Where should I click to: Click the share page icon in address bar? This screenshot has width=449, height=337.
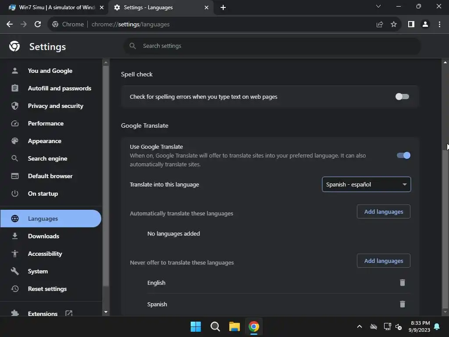[x=380, y=25]
